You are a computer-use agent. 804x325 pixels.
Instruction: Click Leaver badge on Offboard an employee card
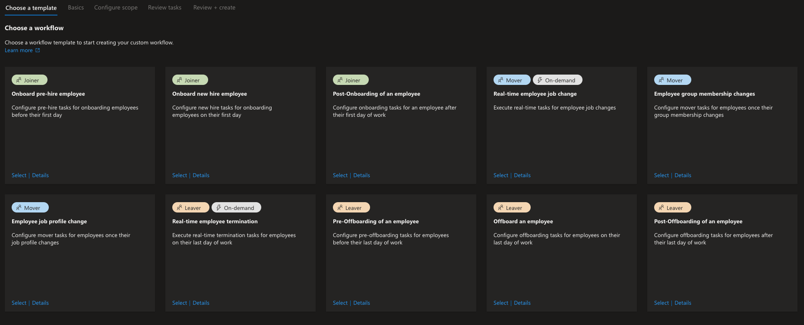[512, 208]
